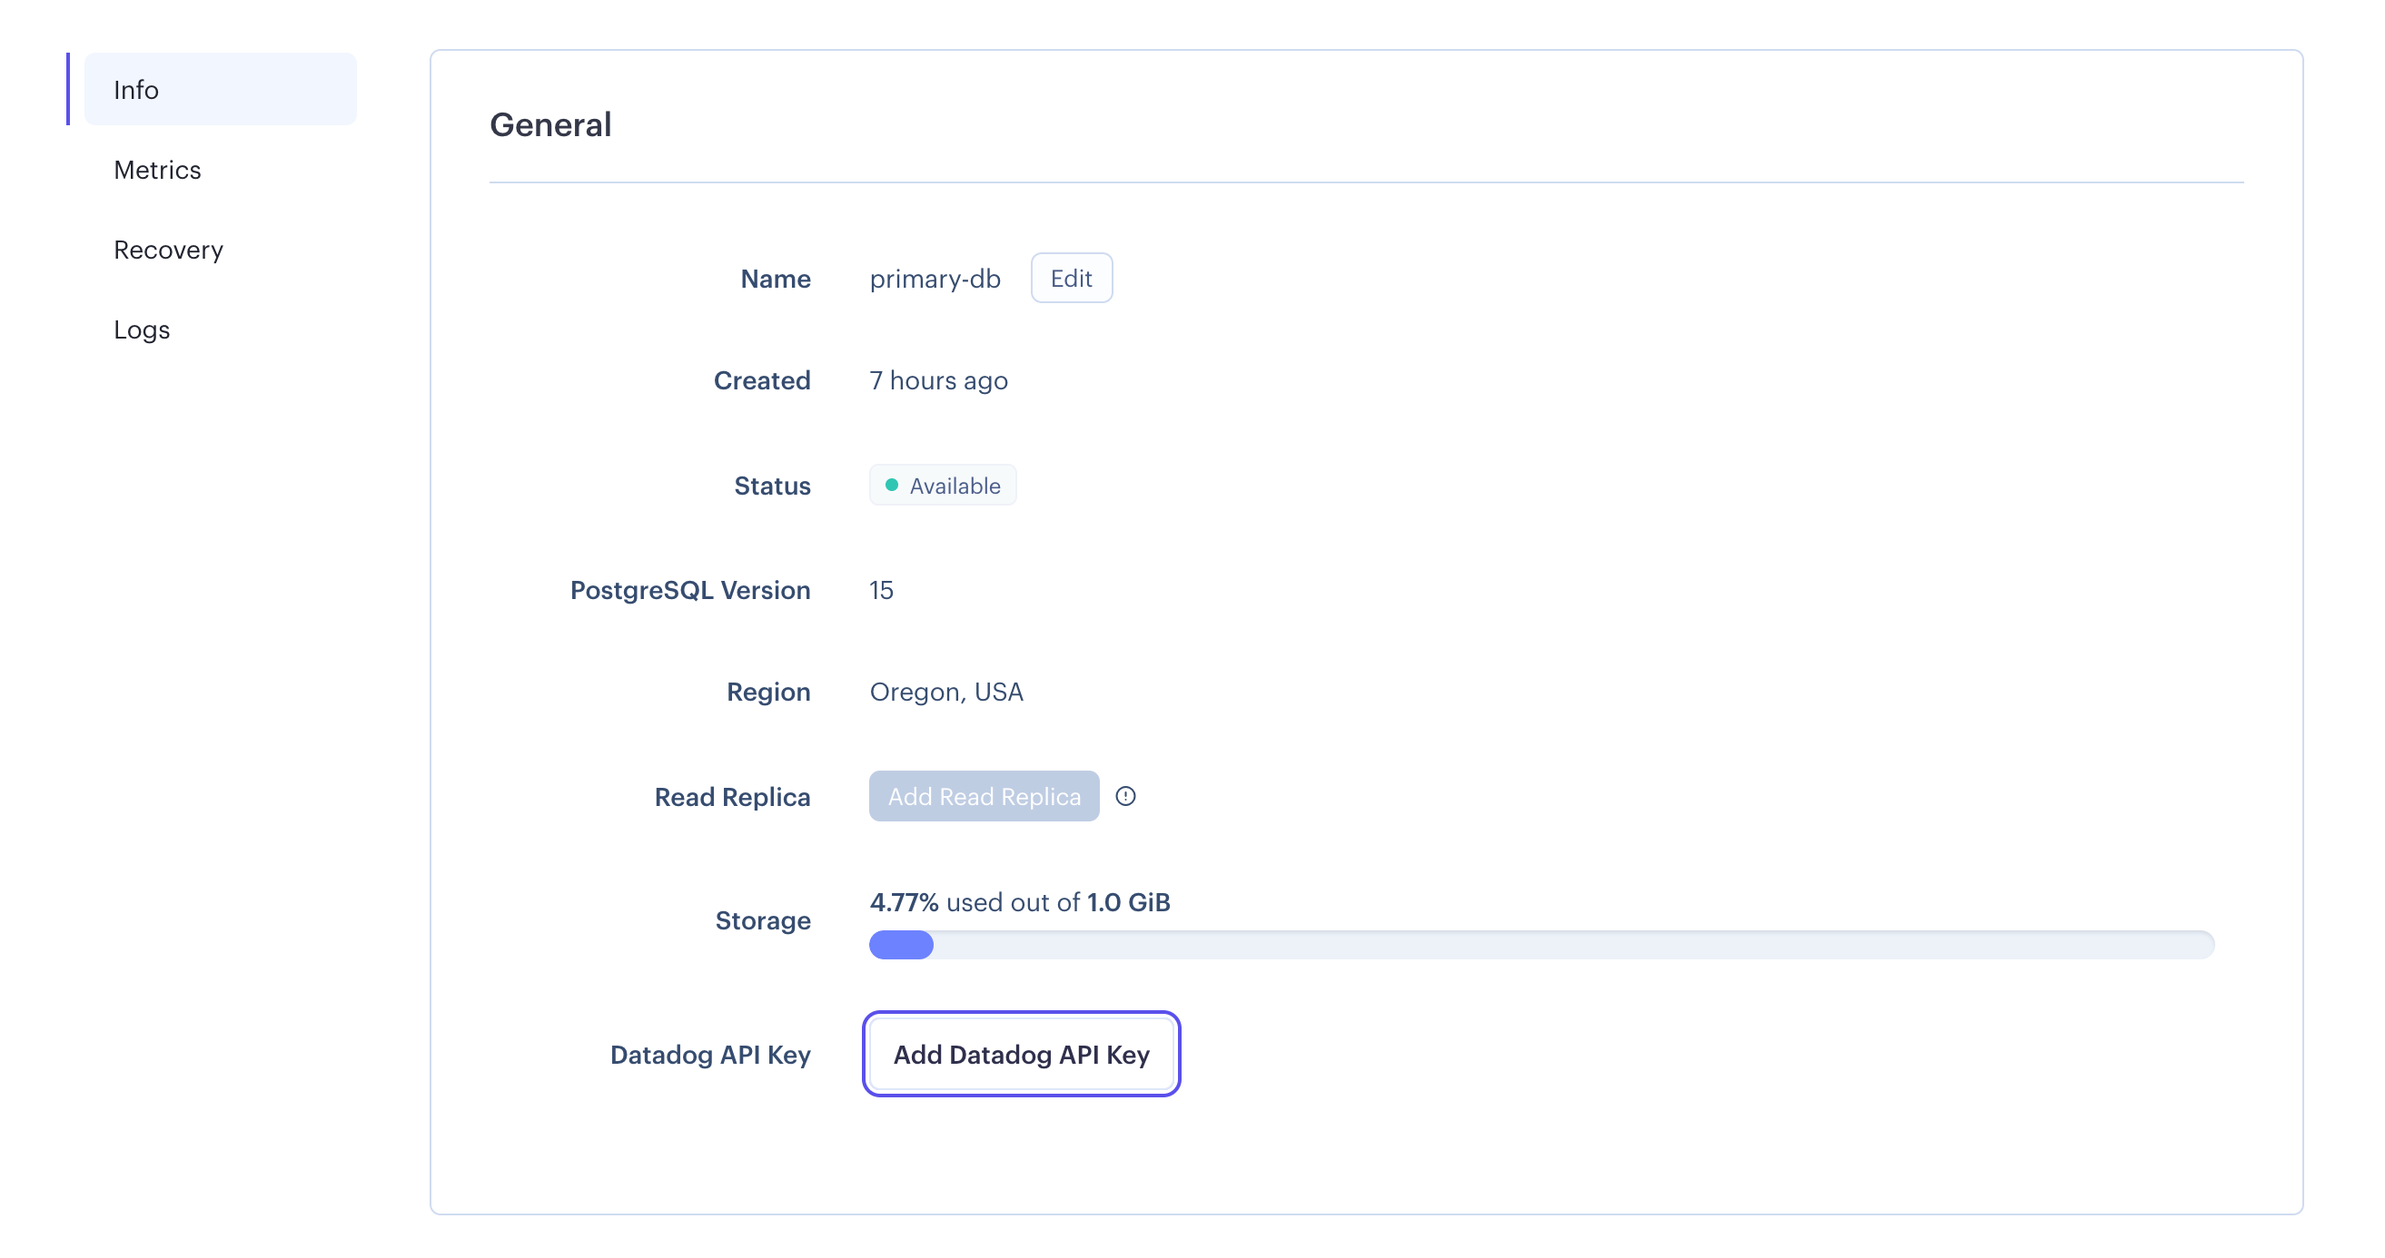The width and height of the screenshot is (2385, 1258).
Task: Click the Datadog API Key field label
Action: (x=710, y=1055)
